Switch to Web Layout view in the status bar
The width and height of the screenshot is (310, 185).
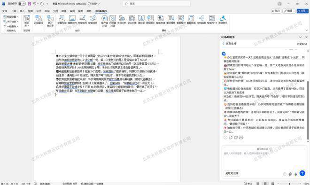(273, 184)
